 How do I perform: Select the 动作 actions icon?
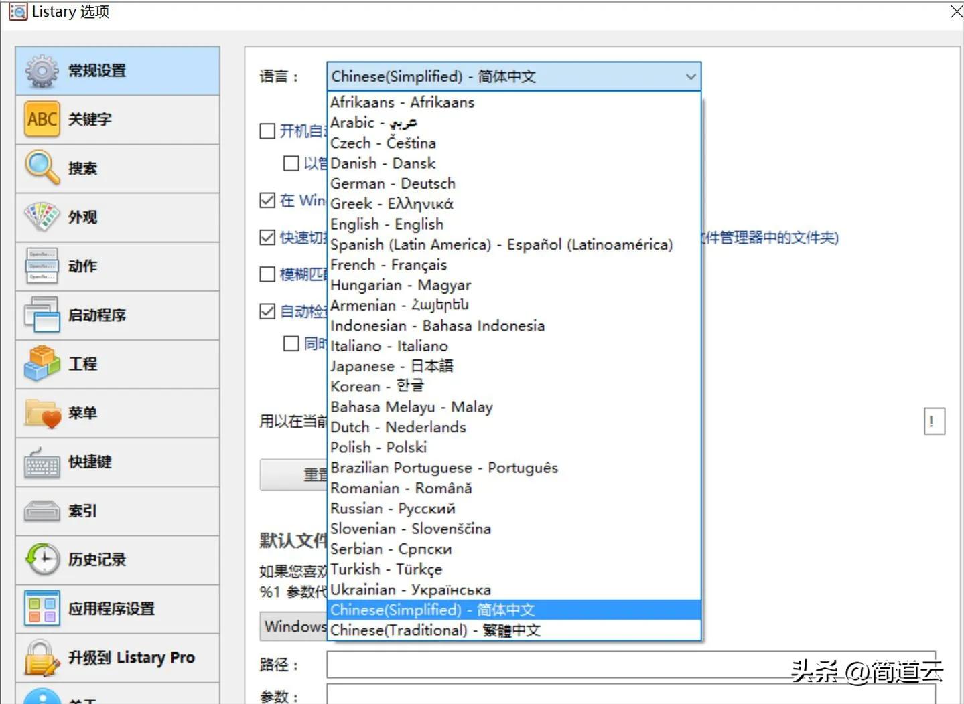point(42,266)
